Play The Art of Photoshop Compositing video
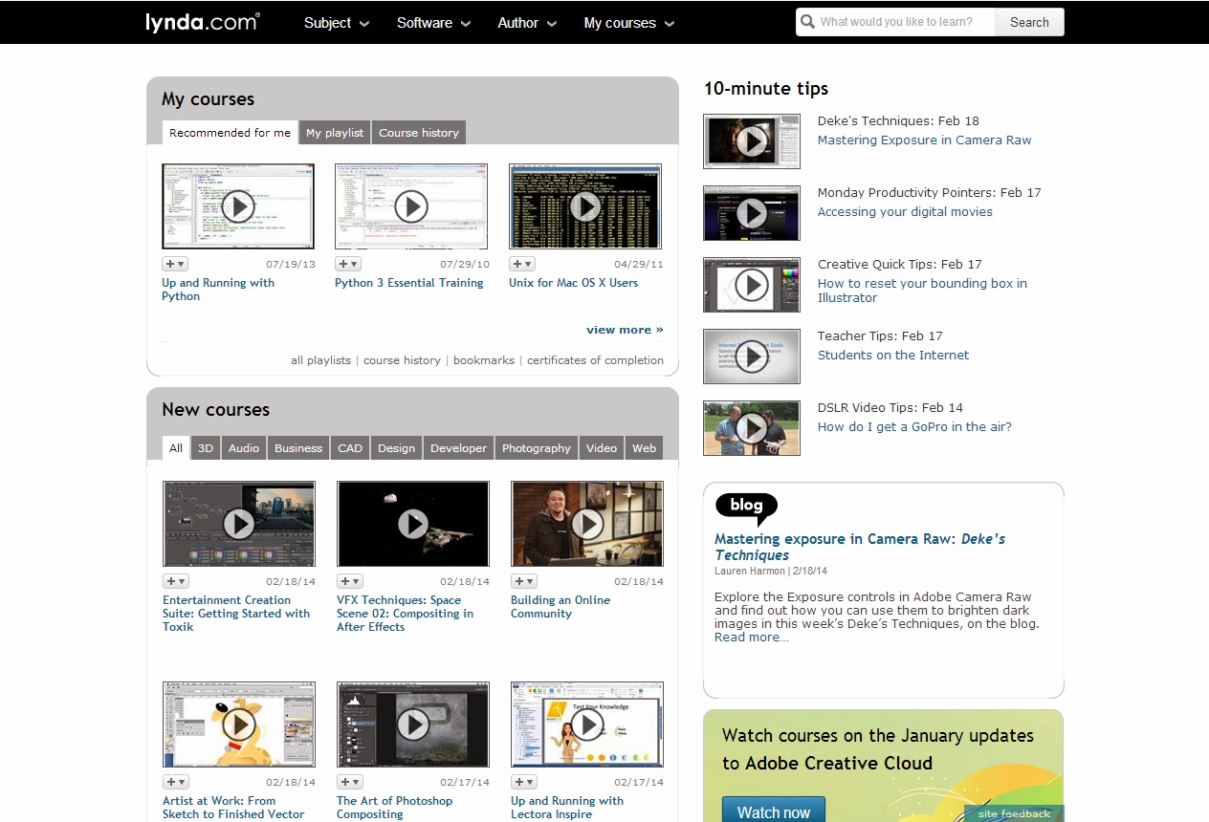Screen dimensions: 1209x822 tap(413, 725)
